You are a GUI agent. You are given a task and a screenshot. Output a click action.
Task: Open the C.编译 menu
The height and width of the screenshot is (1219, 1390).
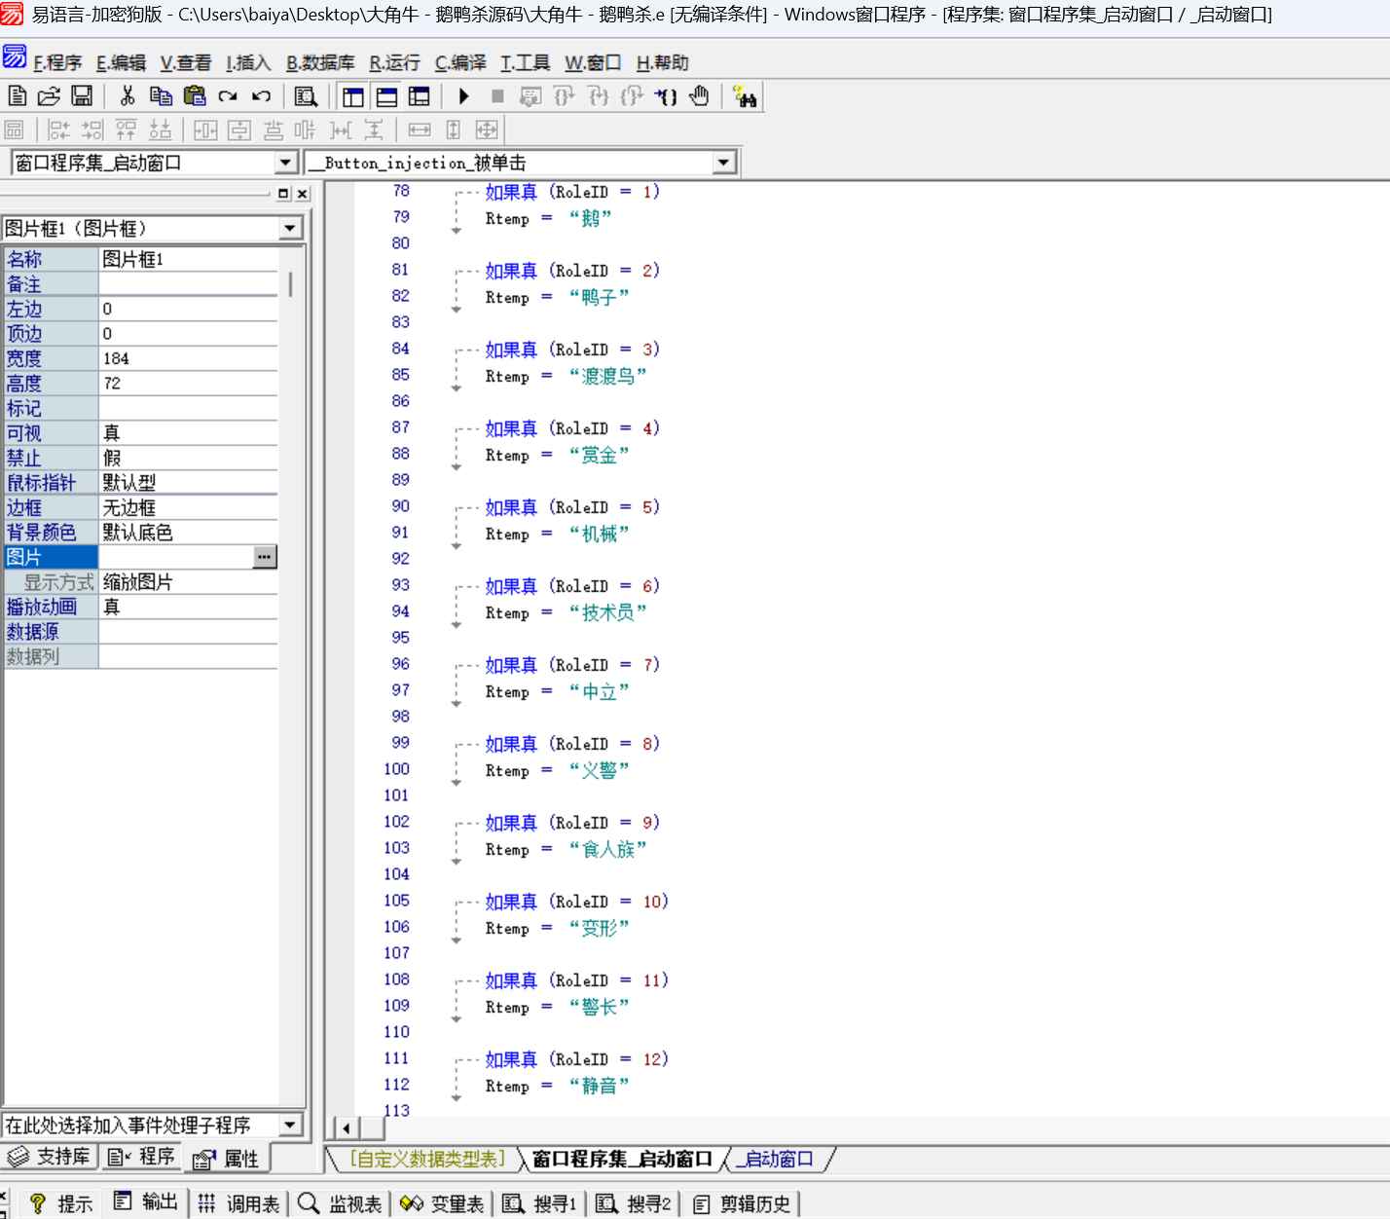pos(459,63)
